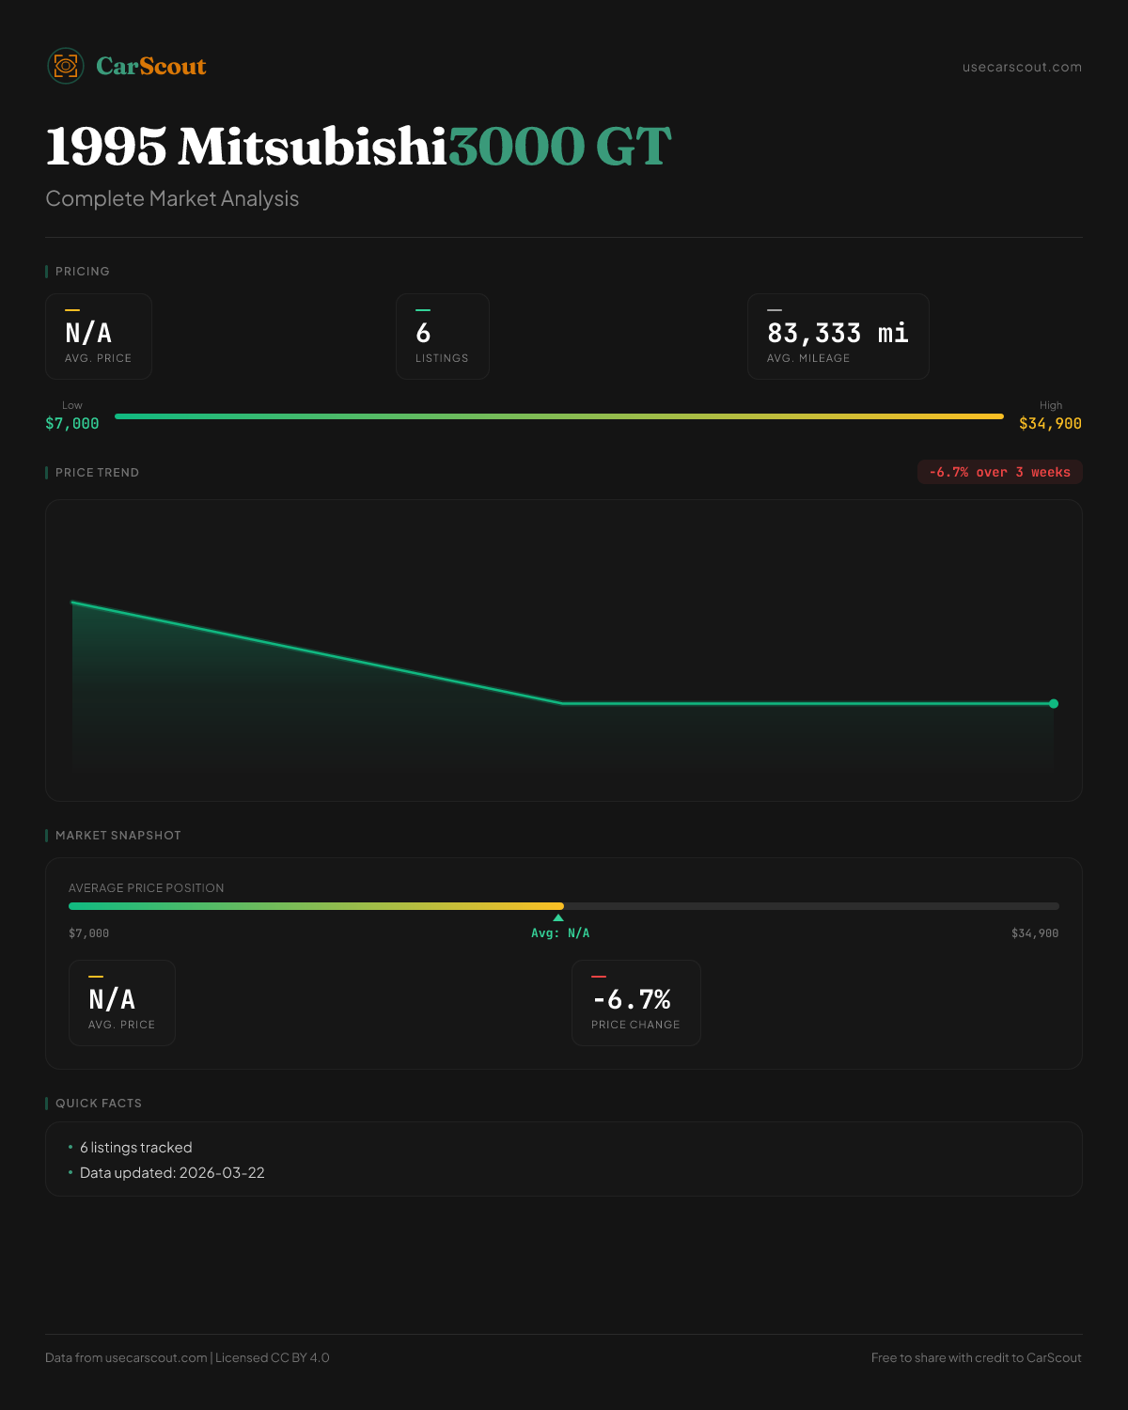Click the CarScout brand name text

pyautogui.click(x=150, y=66)
